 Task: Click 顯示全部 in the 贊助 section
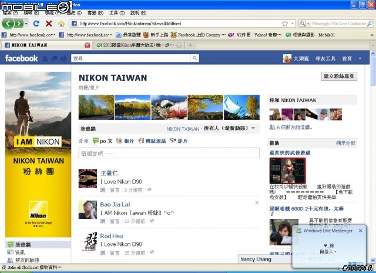click(x=345, y=143)
